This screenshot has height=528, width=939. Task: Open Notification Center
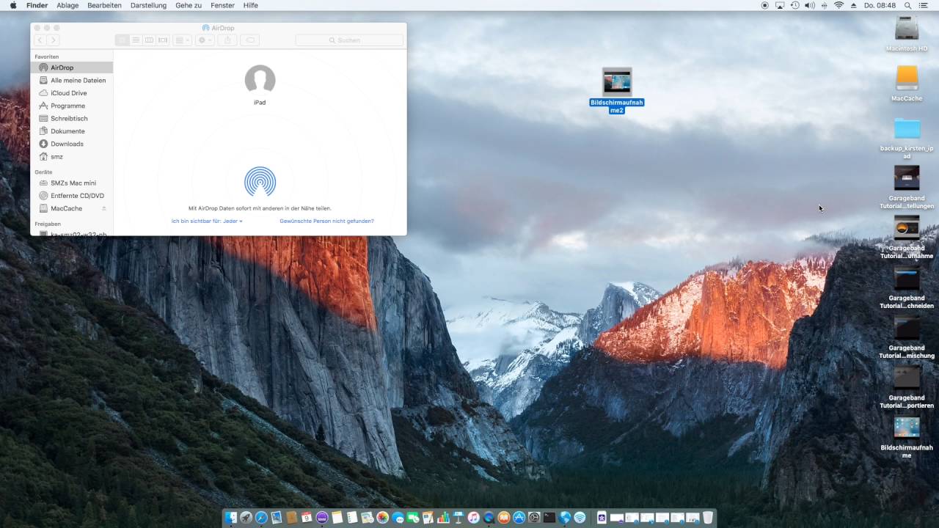[923, 5]
